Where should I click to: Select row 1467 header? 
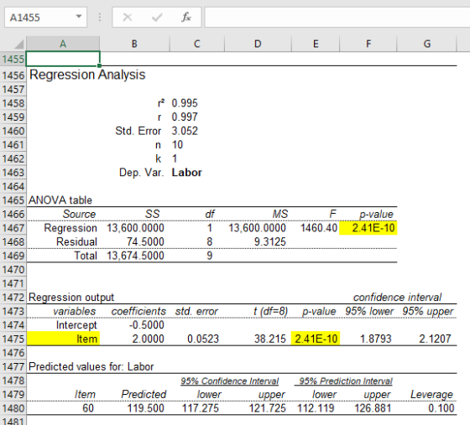coord(13,228)
